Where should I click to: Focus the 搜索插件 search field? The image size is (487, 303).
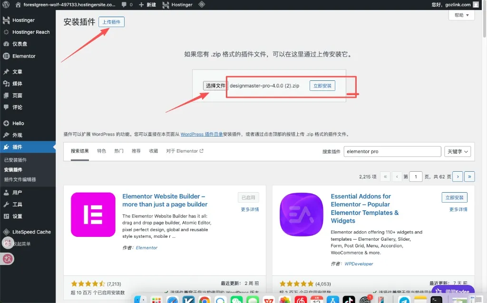(x=392, y=151)
